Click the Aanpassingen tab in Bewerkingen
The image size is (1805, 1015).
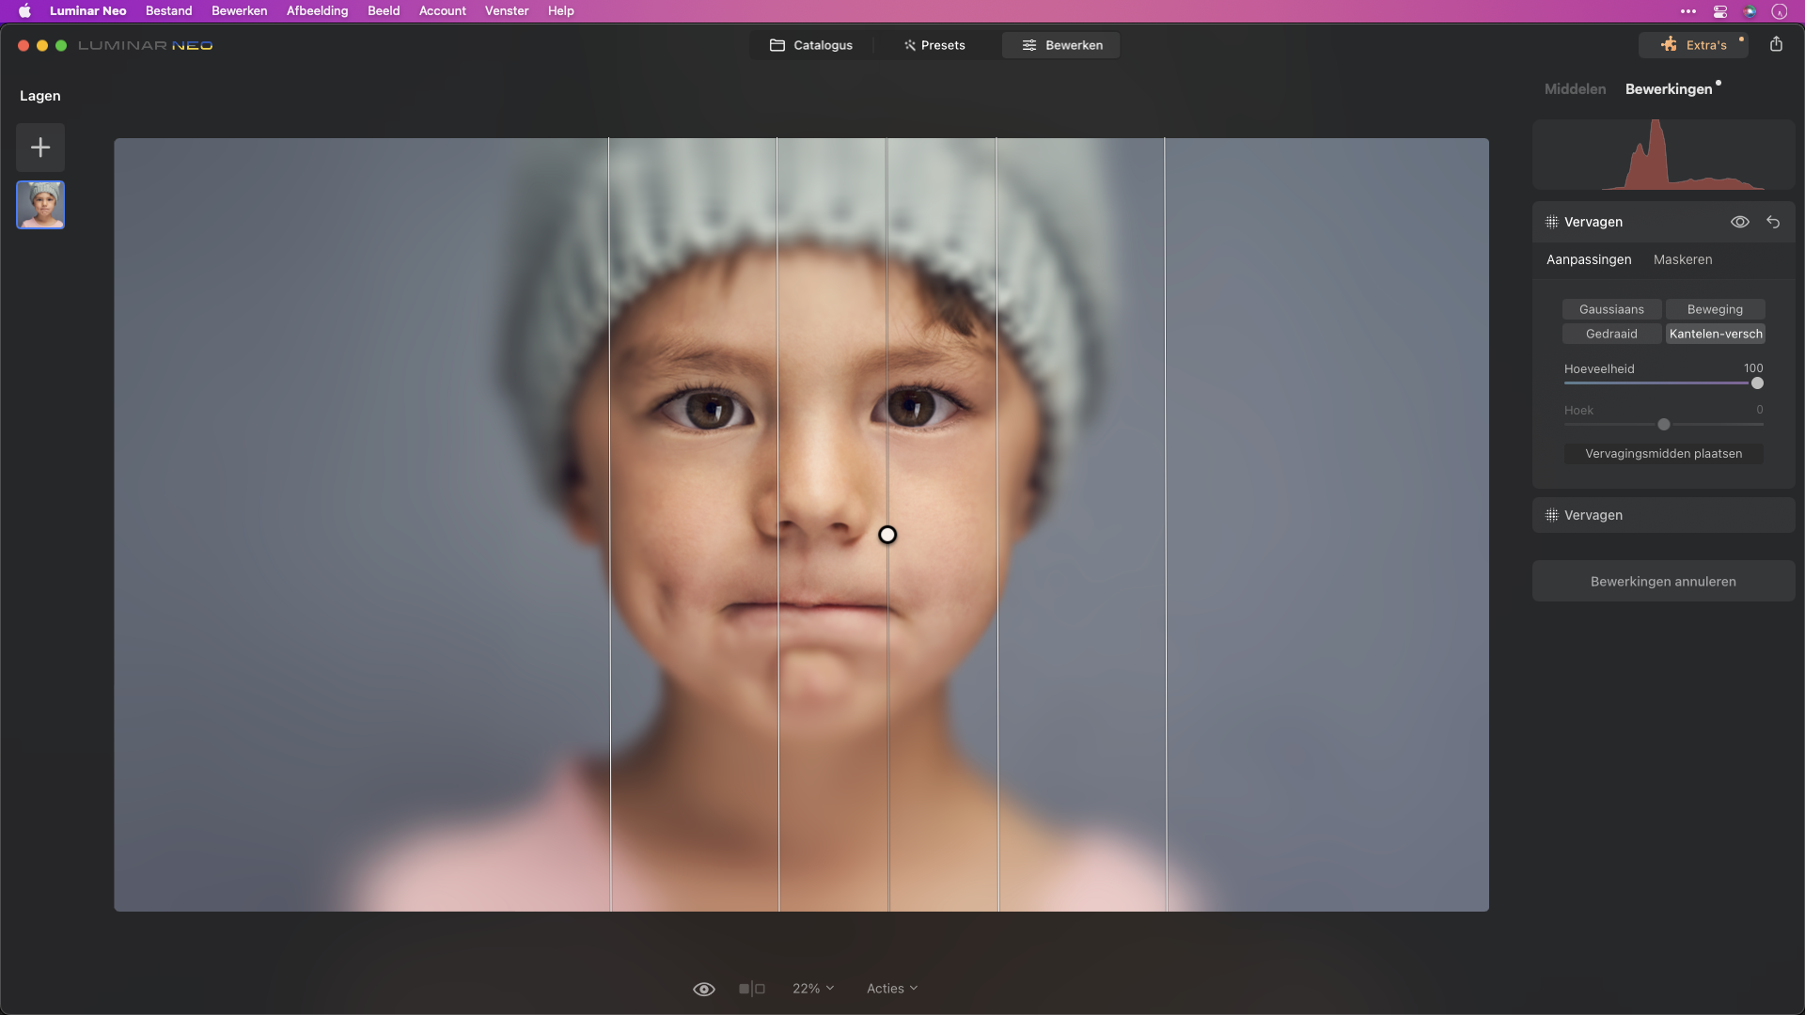(x=1590, y=259)
